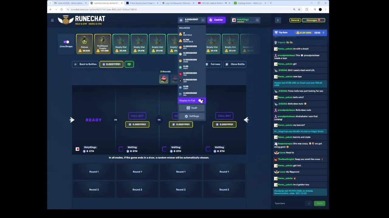Clone Battle button
Image resolution: width=389 pixels, height=218 pixels.
(235, 64)
